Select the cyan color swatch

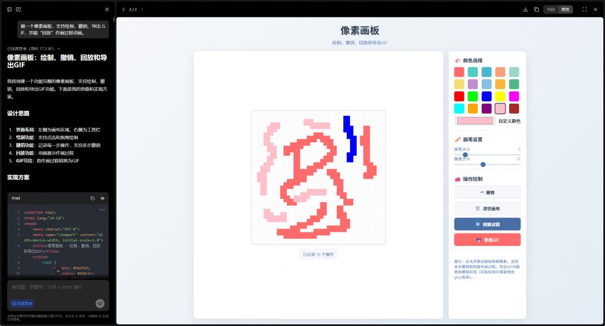tap(459, 109)
